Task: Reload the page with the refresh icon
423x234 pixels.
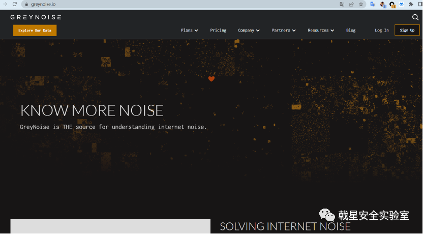Action: [x=15, y=4]
